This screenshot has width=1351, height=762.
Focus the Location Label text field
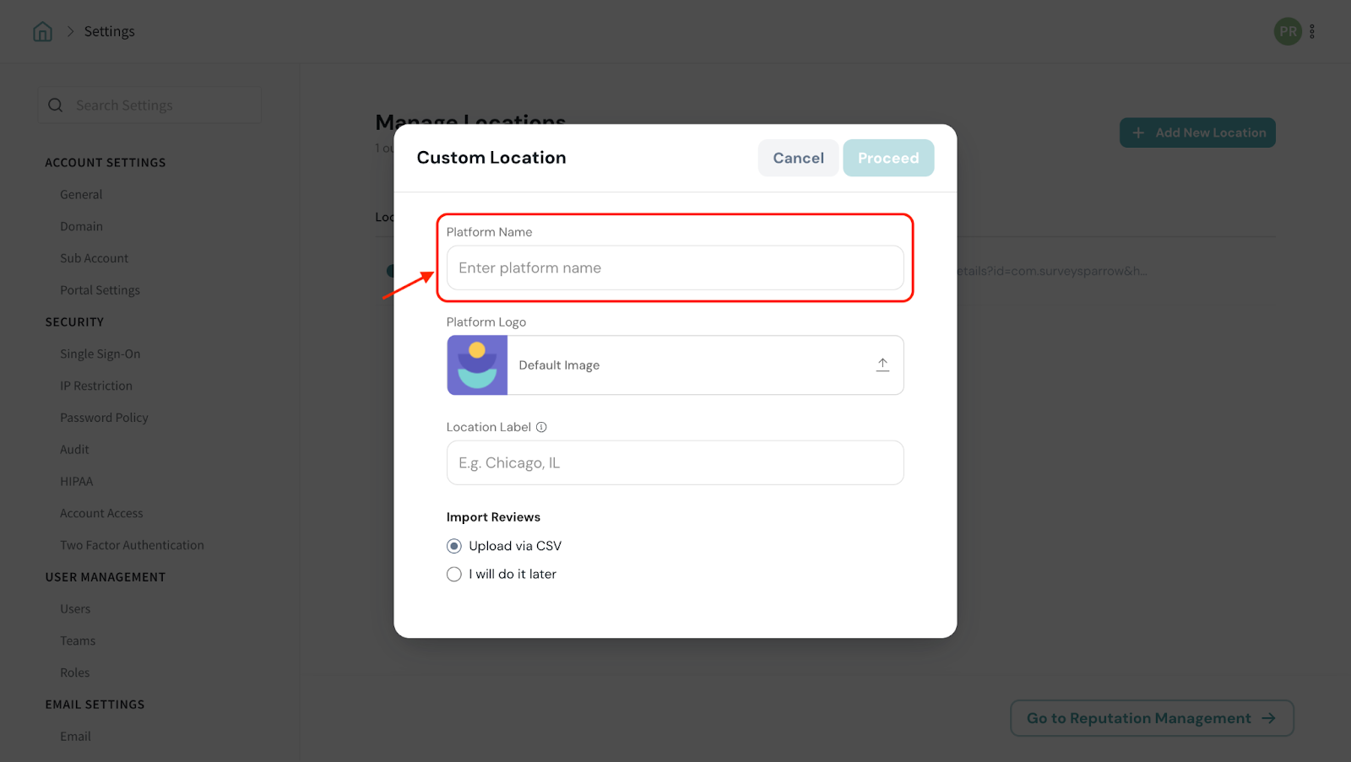point(675,462)
